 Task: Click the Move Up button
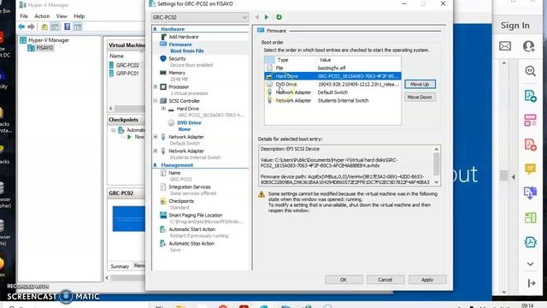420,84
